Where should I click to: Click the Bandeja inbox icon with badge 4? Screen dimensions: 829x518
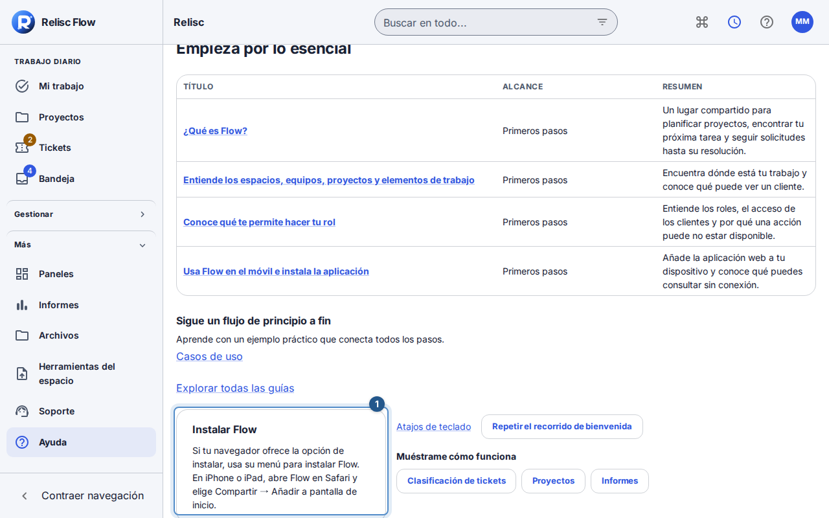22,179
